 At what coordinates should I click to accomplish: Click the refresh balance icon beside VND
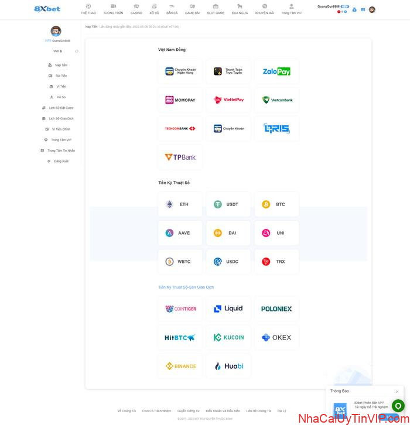[77, 52]
